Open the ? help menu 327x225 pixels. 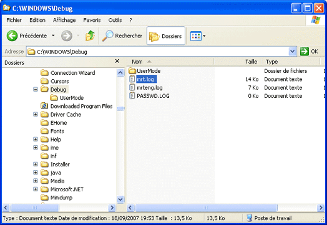pos(131,20)
